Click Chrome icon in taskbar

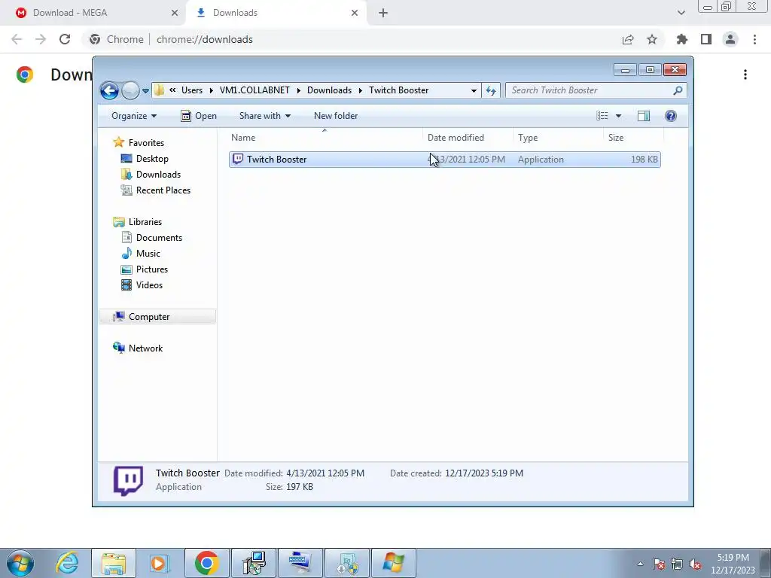pos(206,563)
